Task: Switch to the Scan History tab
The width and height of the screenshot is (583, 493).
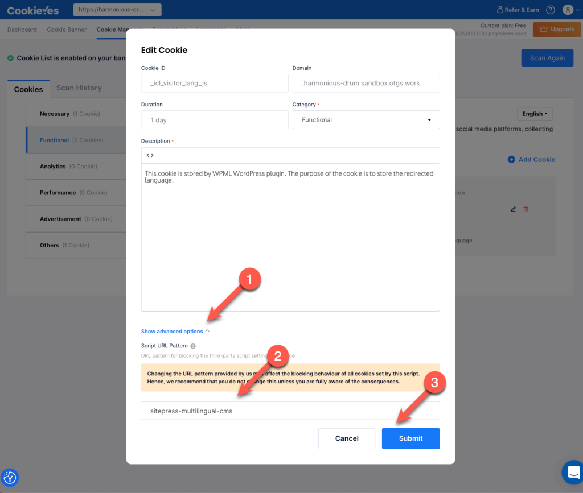Action: (x=79, y=88)
